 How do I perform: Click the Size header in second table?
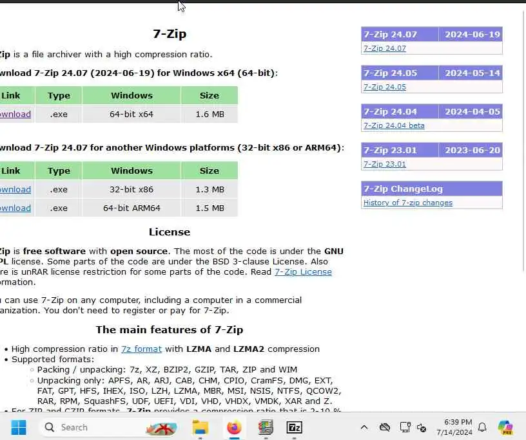209,170
